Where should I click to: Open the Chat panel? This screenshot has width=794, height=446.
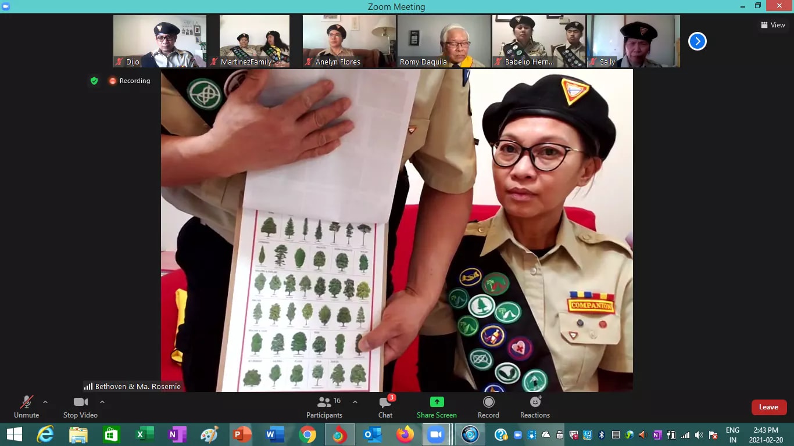coord(385,407)
